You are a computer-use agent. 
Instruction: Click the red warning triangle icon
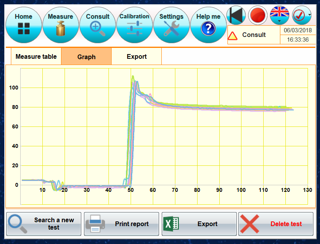[x=233, y=36]
